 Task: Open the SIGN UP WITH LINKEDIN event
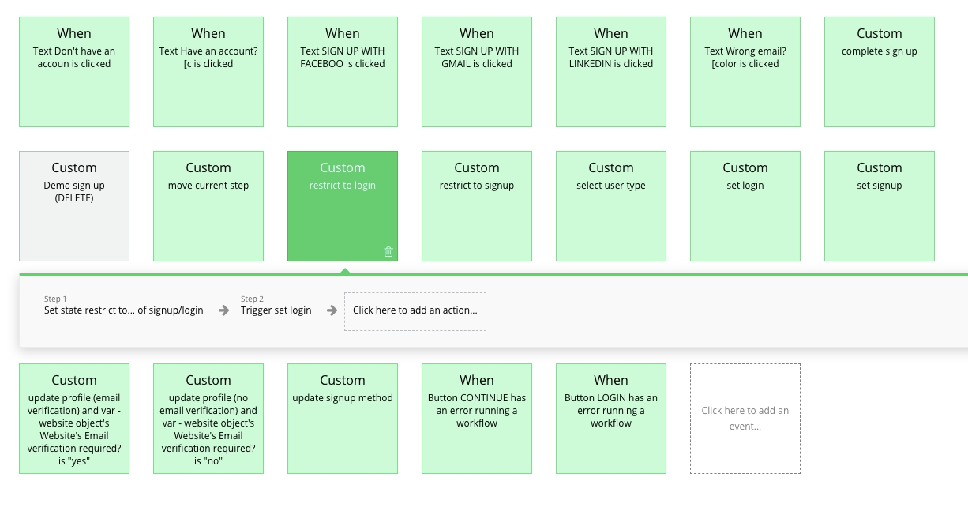611,72
